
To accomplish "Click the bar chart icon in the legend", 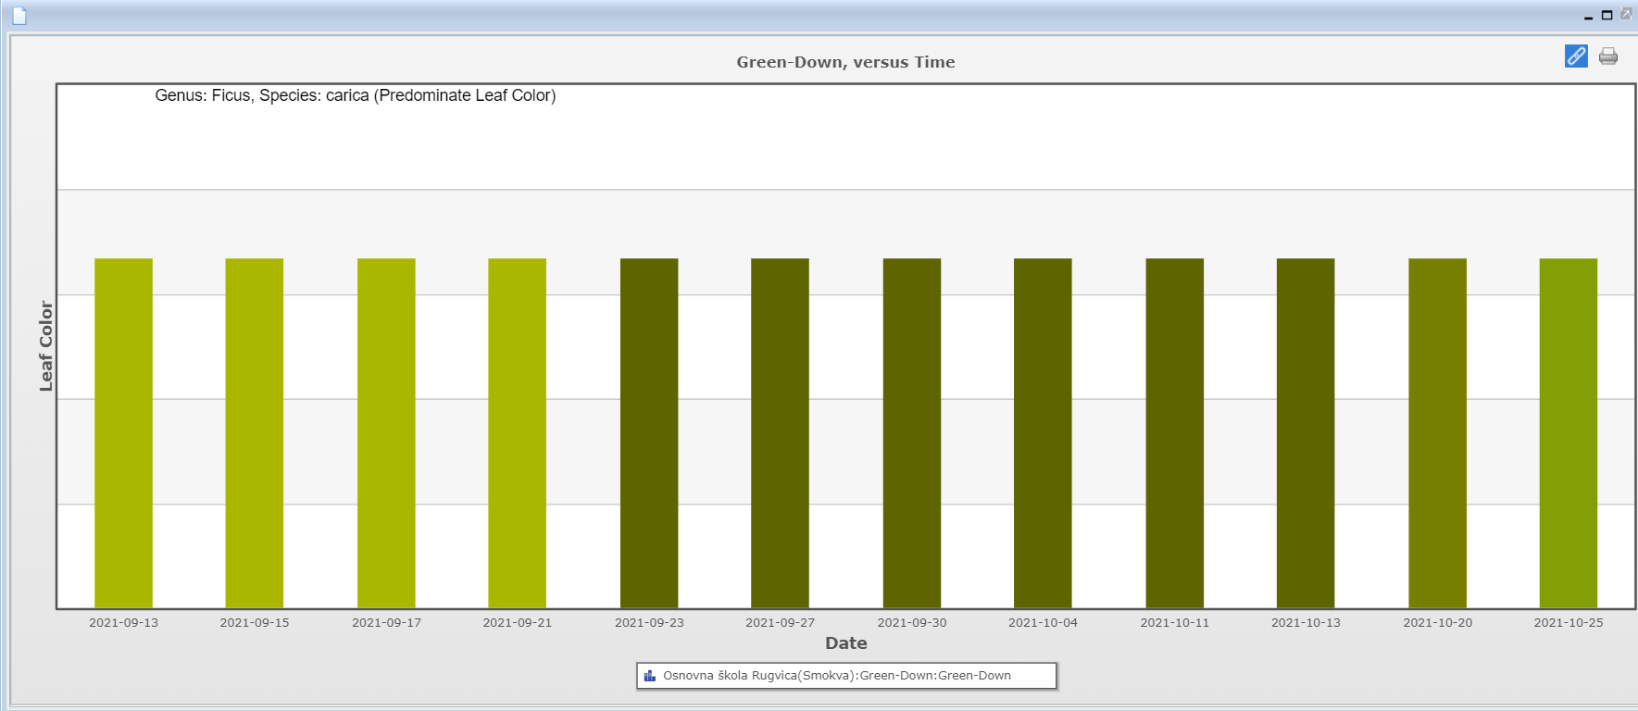I will coord(650,676).
